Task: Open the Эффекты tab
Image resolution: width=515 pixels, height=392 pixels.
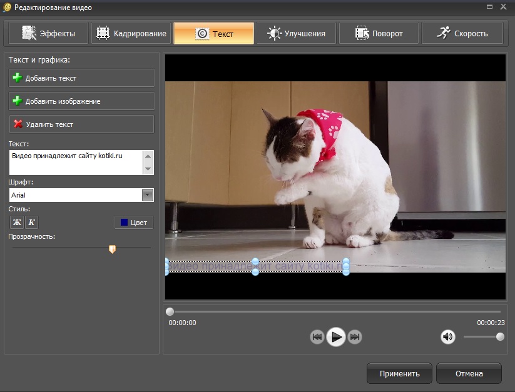Action: [x=49, y=33]
